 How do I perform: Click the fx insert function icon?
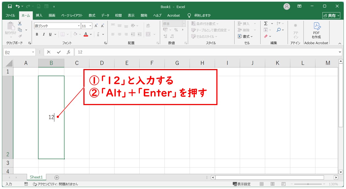(69, 52)
